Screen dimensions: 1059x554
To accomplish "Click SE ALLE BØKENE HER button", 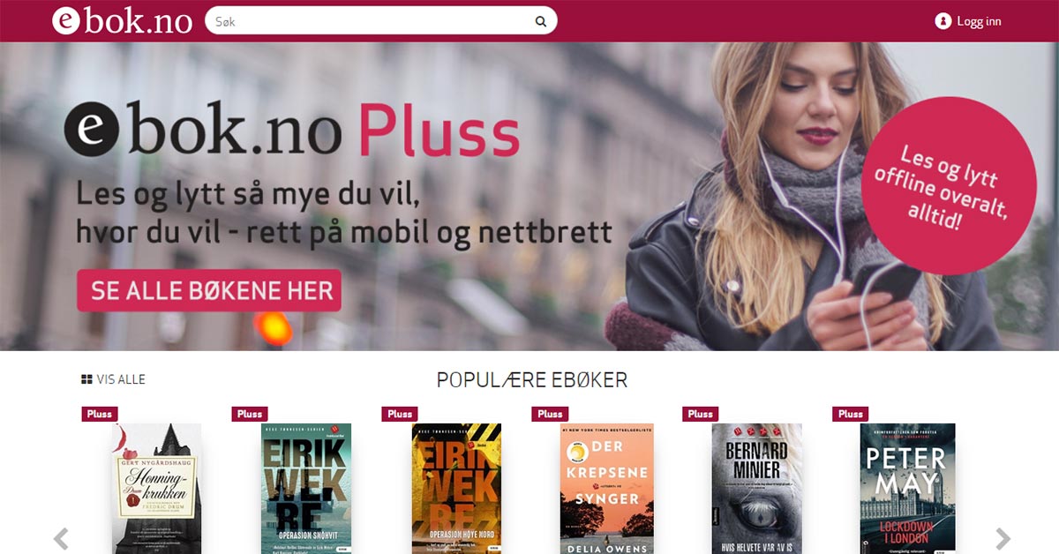I will pos(209,290).
